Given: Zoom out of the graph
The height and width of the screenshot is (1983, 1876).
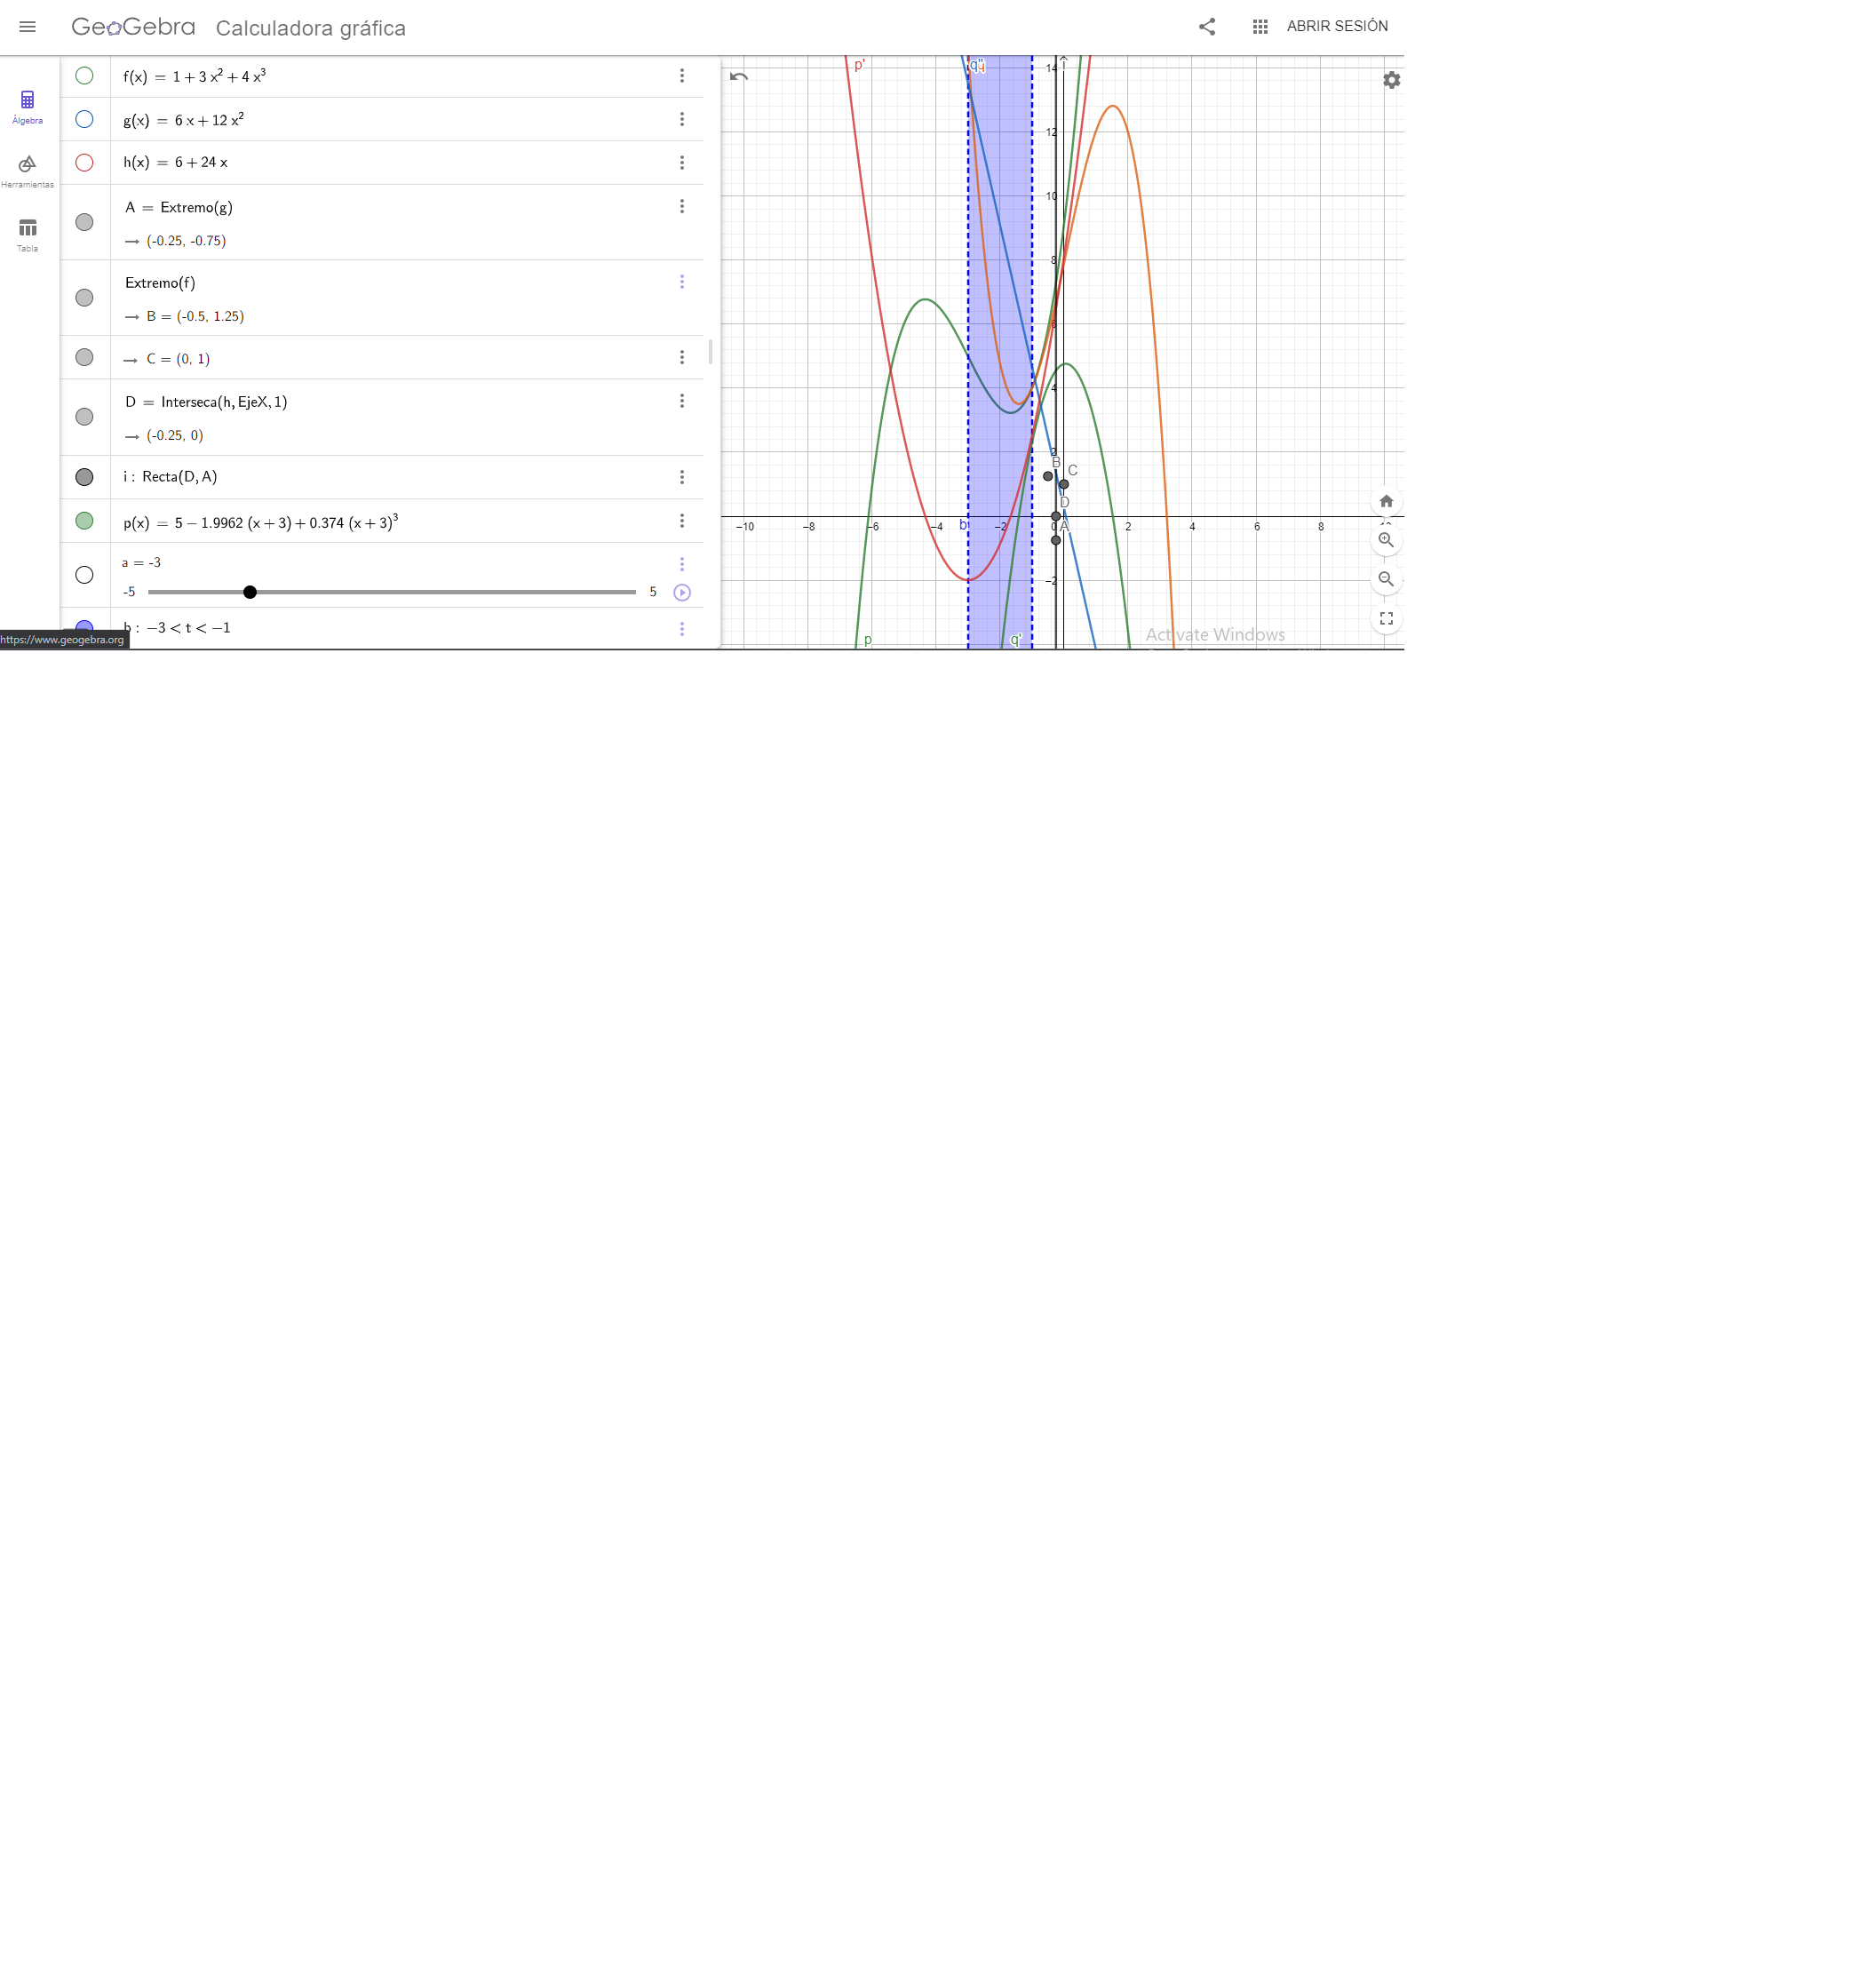Looking at the screenshot, I should tap(1386, 579).
